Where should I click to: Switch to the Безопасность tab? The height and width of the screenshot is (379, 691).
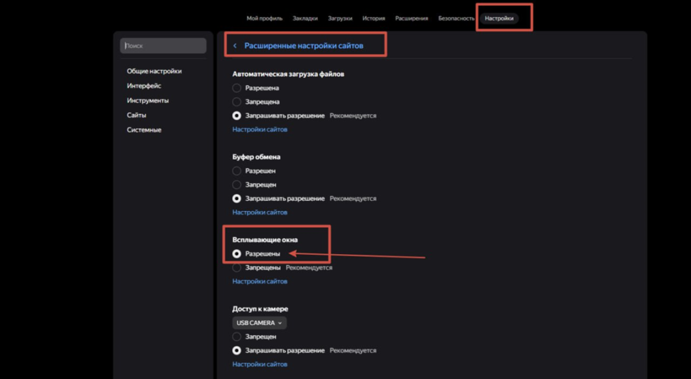click(456, 18)
